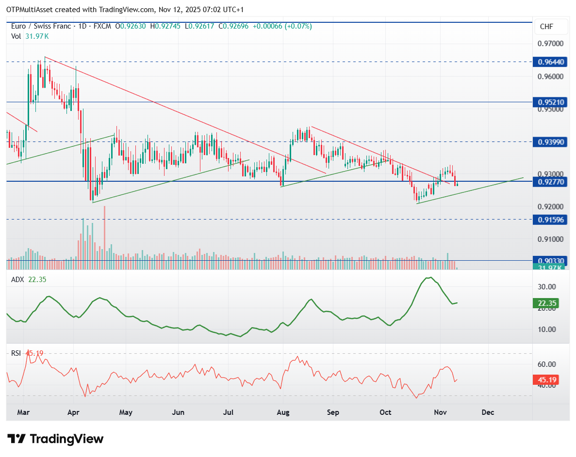Click the Nov label on the time axis
Image resolution: width=576 pixels, height=457 pixels.
click(440, 412)
